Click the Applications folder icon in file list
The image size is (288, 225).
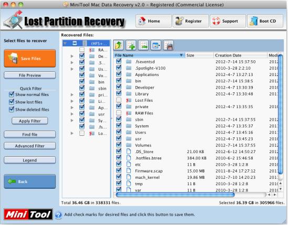tap(129, 74)
